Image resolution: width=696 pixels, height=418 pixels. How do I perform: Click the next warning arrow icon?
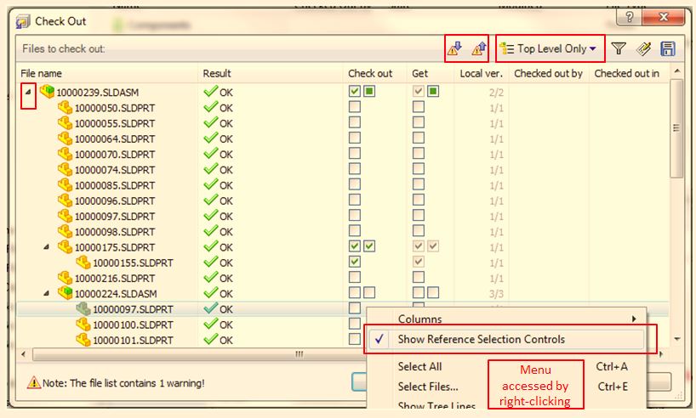coord(454,49)
